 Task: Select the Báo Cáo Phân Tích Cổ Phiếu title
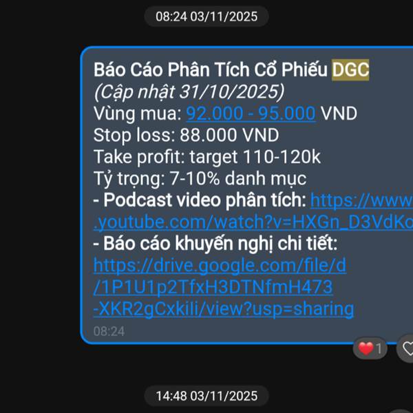[211, 70]
